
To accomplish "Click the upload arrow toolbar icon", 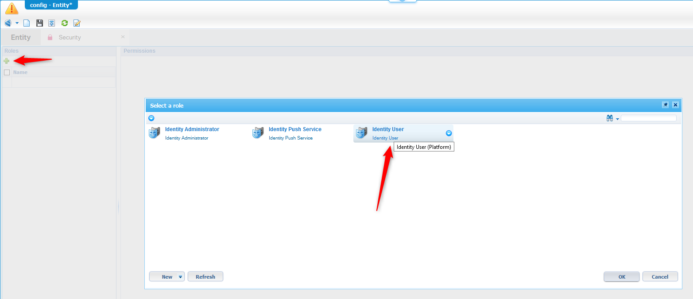I will click(52, 23).
